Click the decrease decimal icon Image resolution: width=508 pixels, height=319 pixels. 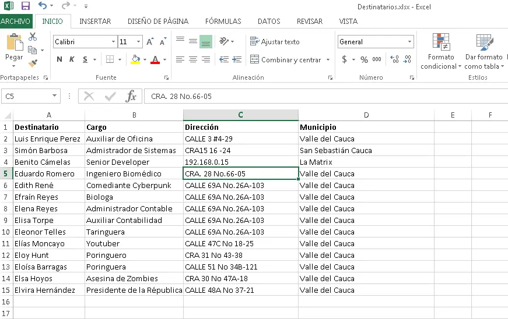[x=407, y=59]
